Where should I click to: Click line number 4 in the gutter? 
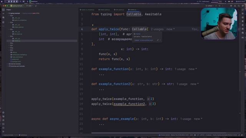click(x=82, y=29)
